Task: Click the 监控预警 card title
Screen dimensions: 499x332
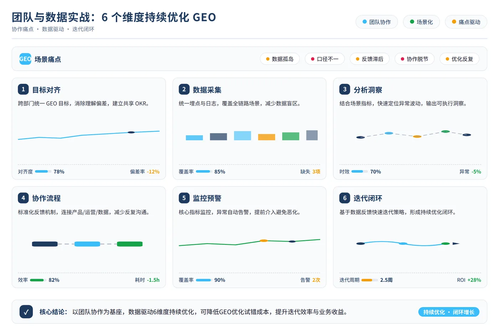Action: click(x=207, y=198)
